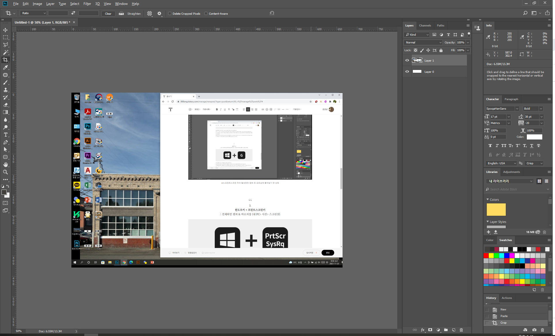Click the crop overlay grid options icon
This screenshot has width=555, height=336.
click(x=149, y=14)
